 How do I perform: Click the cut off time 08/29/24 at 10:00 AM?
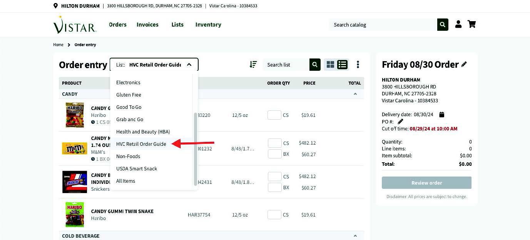pos(433,129)
